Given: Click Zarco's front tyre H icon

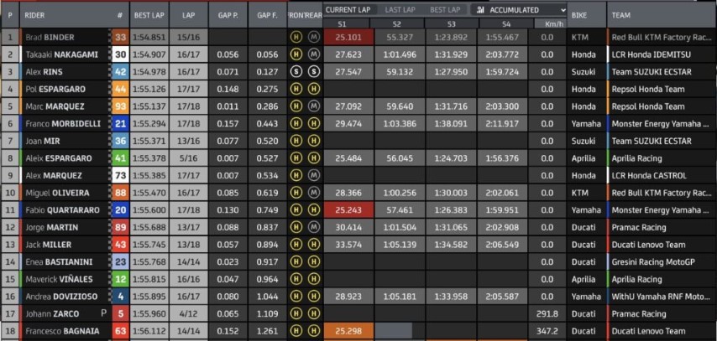Looking at the screenshot, I should click(x=296, y=313).
